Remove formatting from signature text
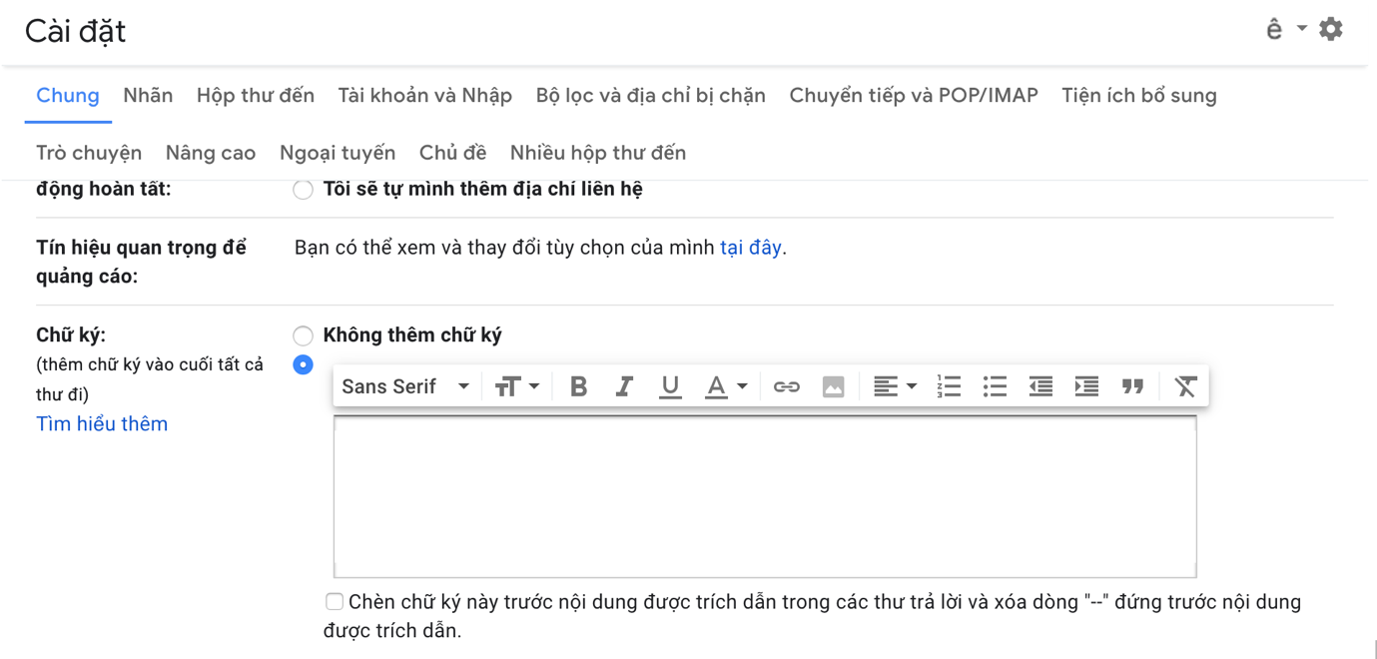Image resolution: width=1377 pixels, height=659 pixels. 1185,386
